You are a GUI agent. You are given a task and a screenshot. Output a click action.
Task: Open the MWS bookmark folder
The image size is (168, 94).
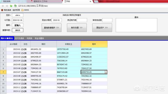click(x=25, y=10)
